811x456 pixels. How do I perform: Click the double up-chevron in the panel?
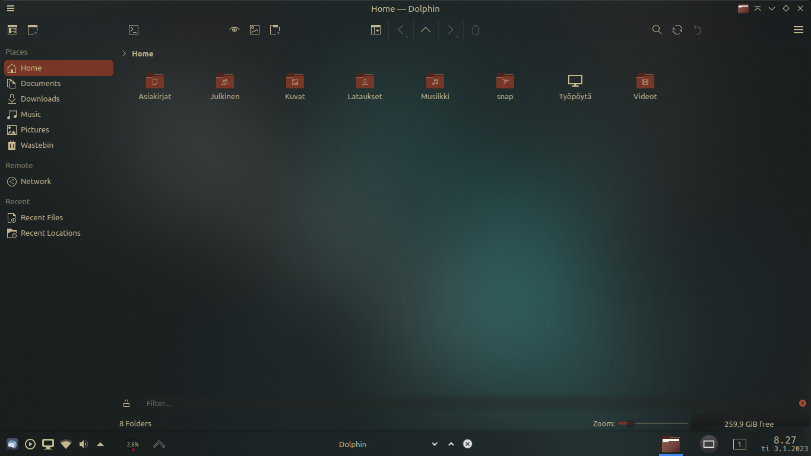(159, 444)
